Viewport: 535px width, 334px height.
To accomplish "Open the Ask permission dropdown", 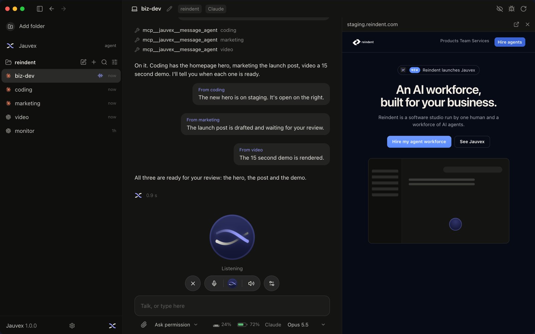I will tap(176, 325).
